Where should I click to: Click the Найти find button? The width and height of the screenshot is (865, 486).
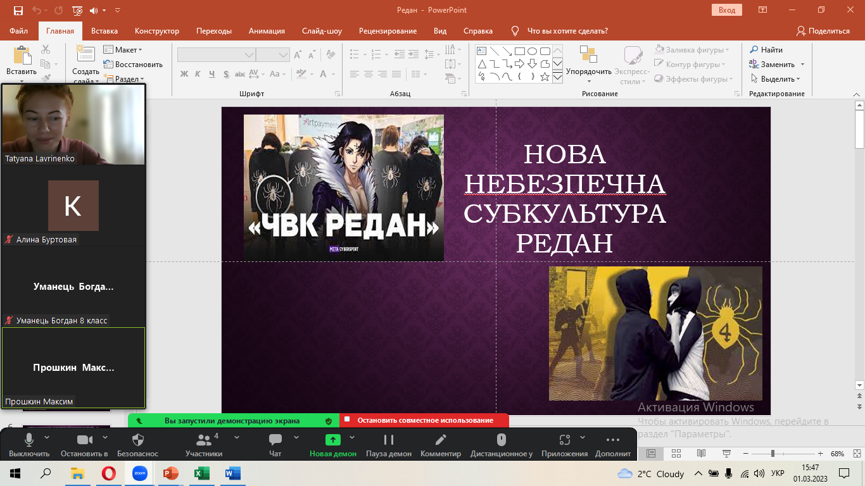[x=766, y=50]
